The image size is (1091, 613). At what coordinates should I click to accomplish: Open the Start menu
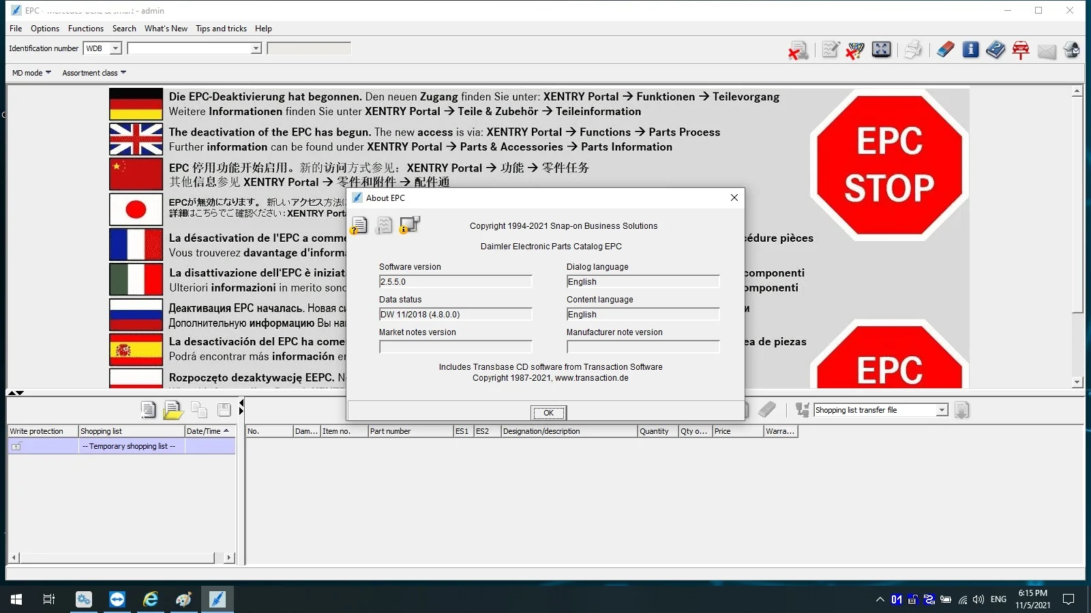[16, 599]
